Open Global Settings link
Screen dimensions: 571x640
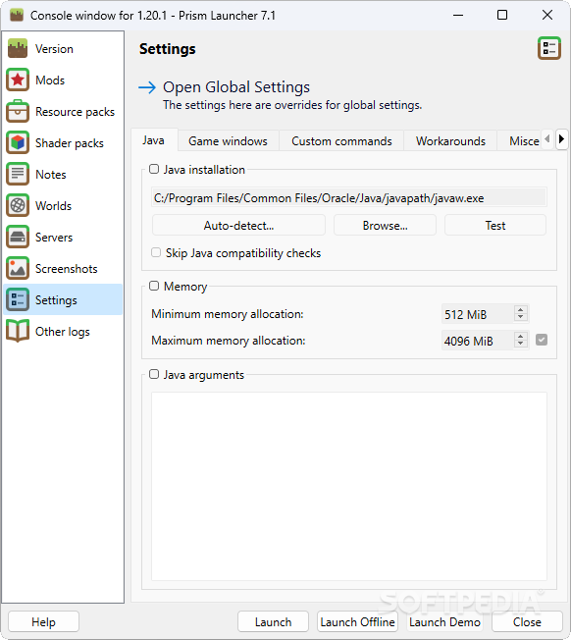coord(236,87)
